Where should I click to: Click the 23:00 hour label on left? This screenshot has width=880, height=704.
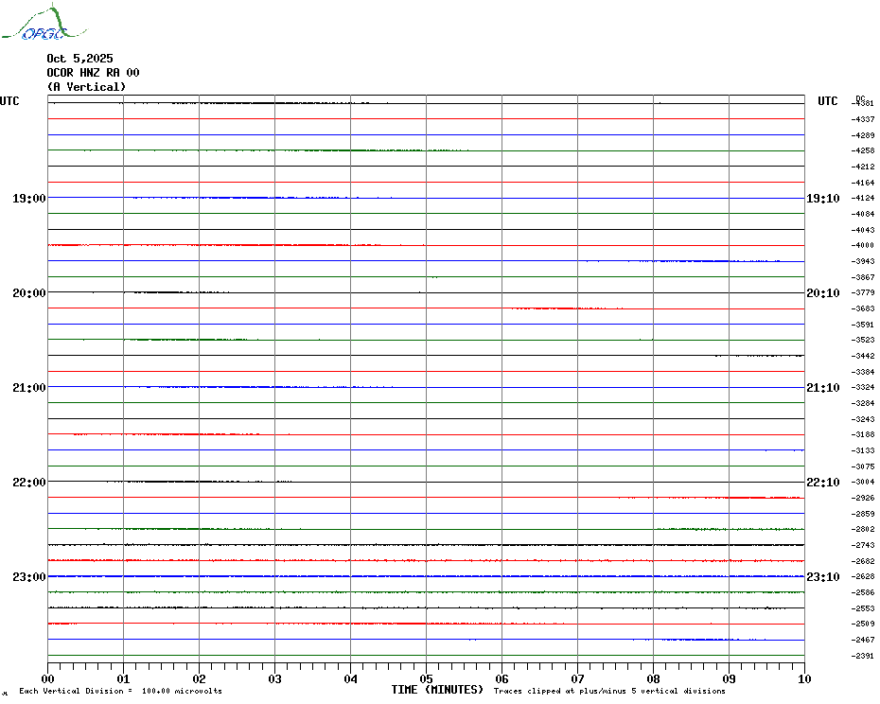tap(28, 577)
